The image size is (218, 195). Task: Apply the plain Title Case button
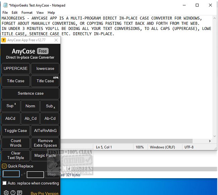[x=15, y=81]
